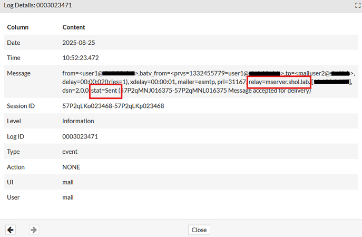Select the Session ID value
This screenshot has width=362, height=237.
[x=113, y=106]
